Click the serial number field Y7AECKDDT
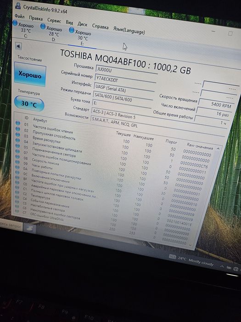The height and width of the screenshot is (322, 241). 125,81
